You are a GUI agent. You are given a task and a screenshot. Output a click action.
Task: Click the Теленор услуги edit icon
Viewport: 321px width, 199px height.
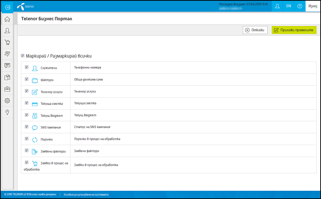point(35,92)
